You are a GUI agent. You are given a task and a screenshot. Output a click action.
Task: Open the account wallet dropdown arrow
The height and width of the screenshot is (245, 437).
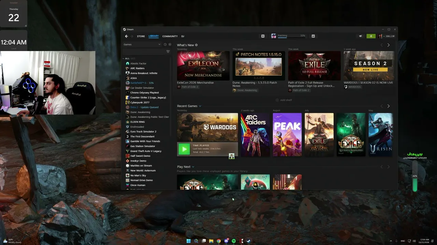(383, 36)
